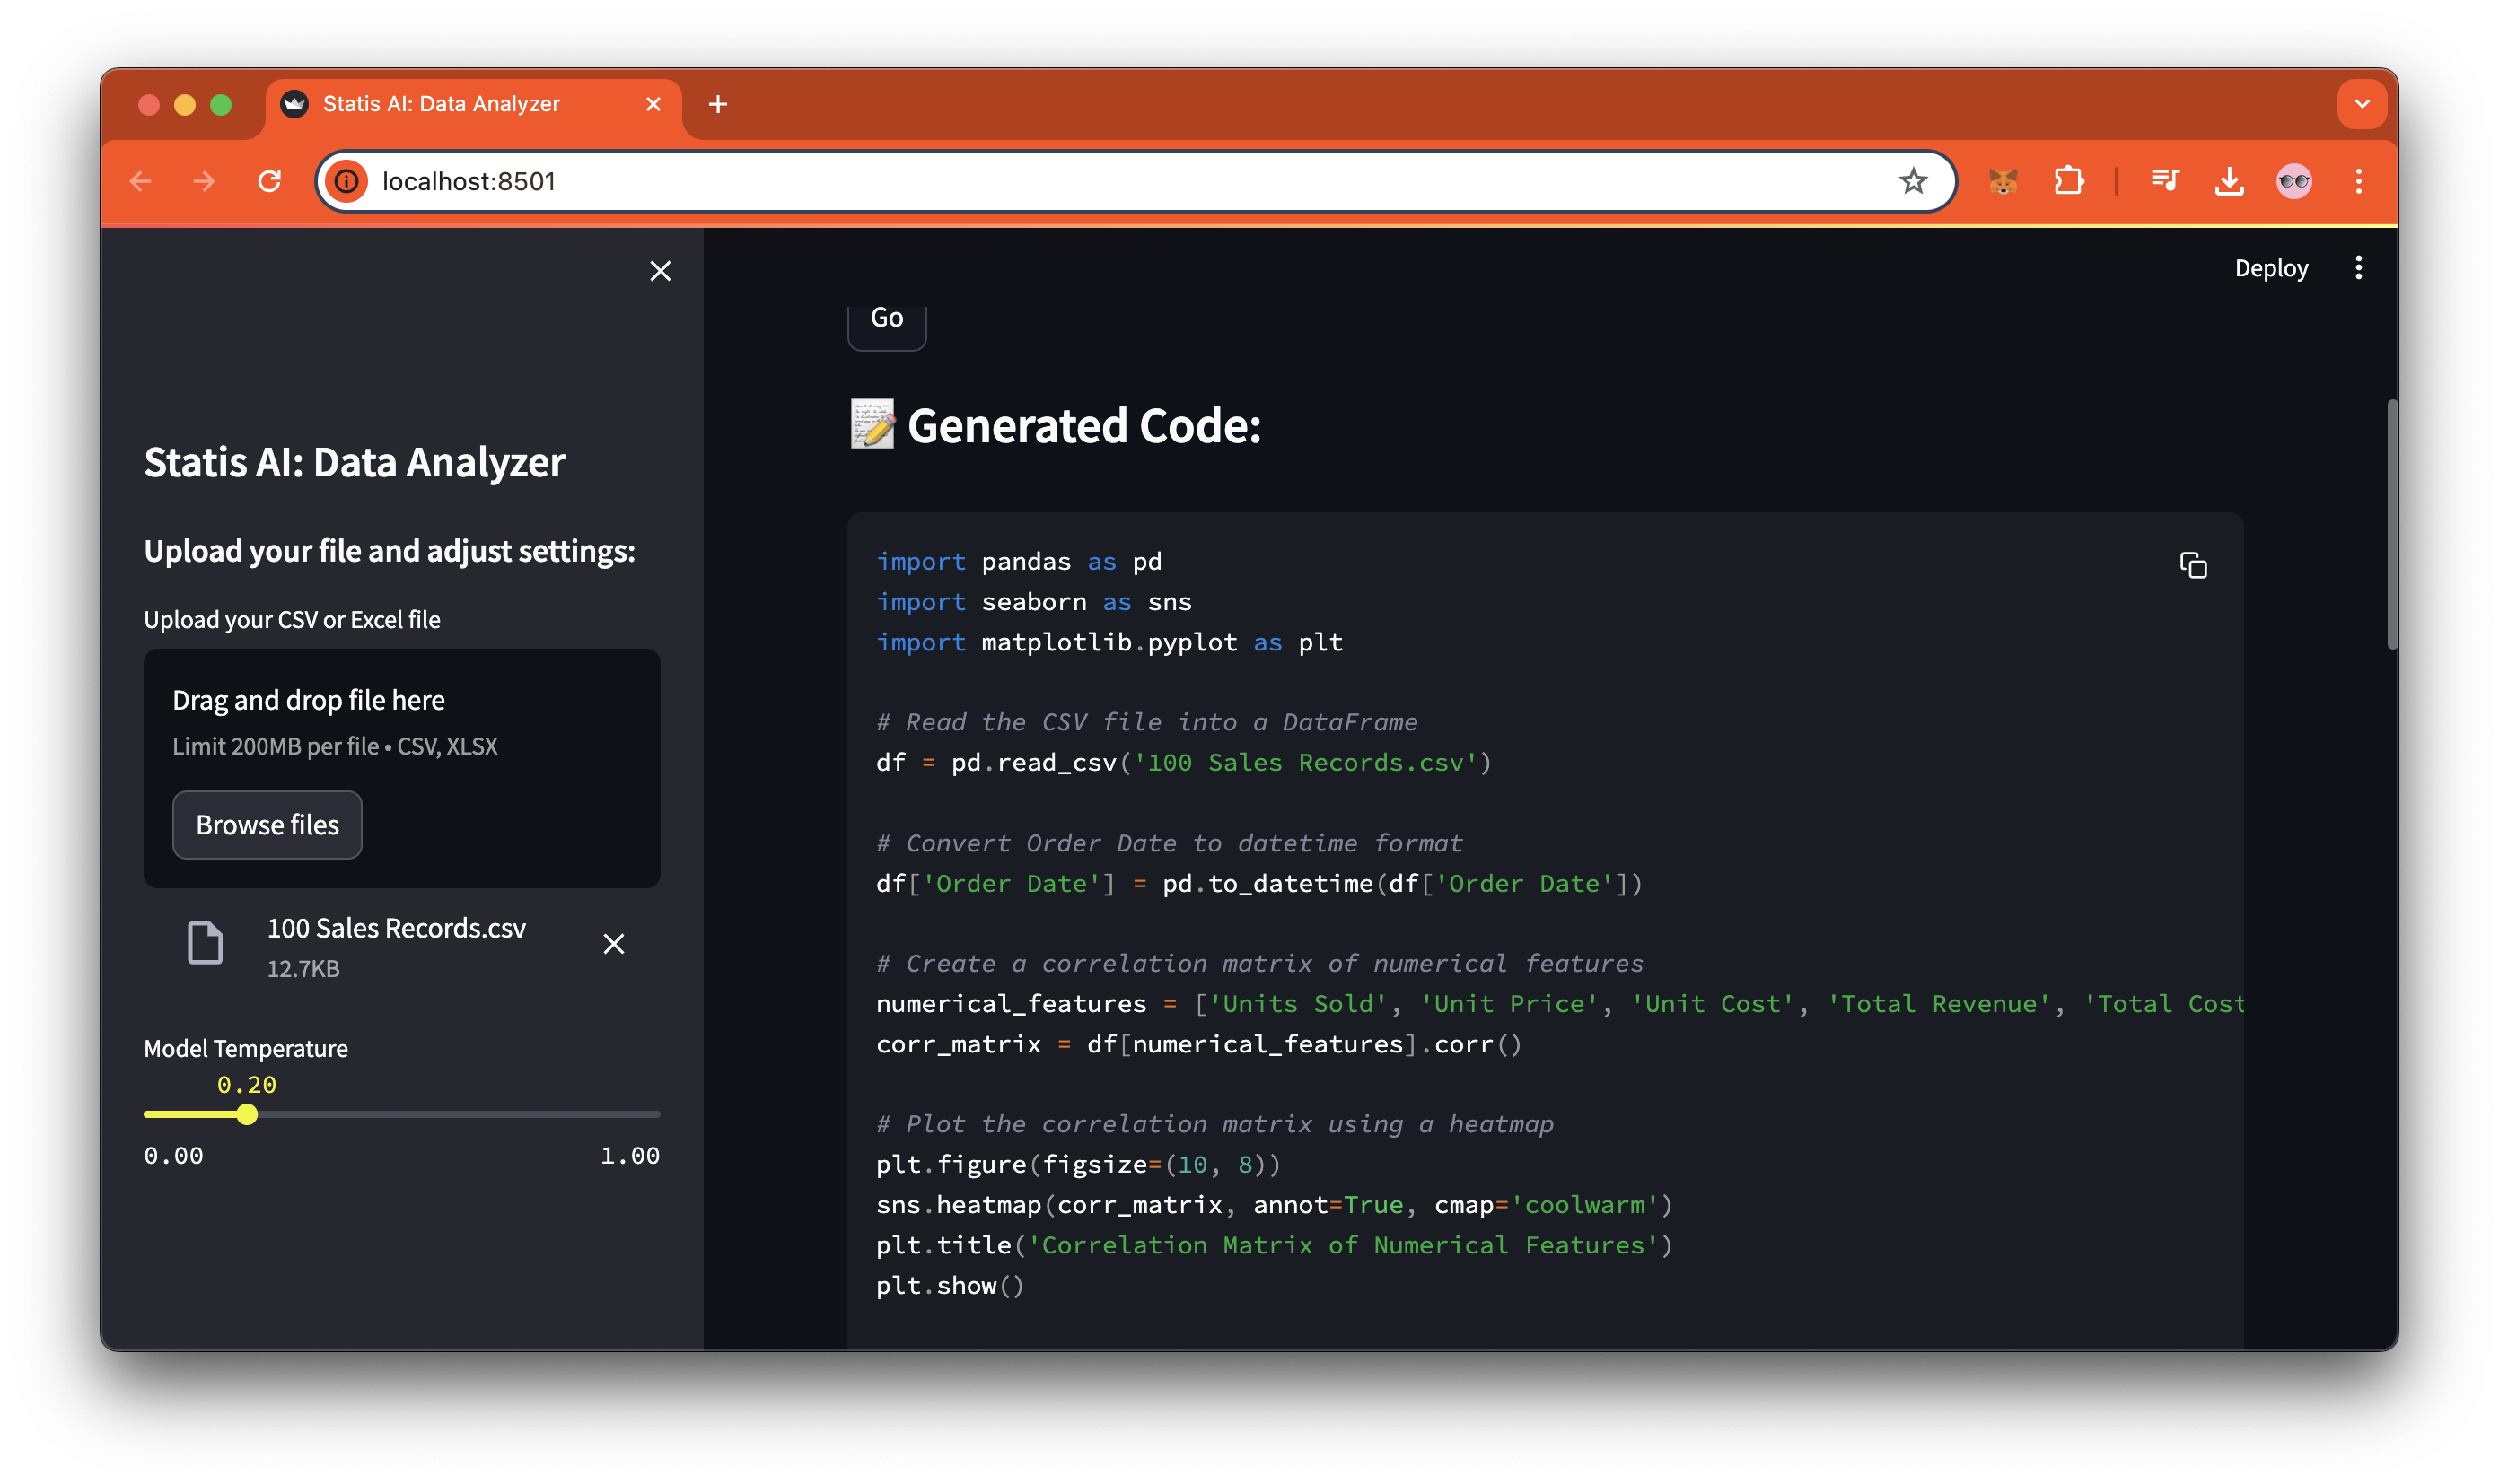The width and height of the screenshot is (2499, 1484).
Task: Open the media control queue icon
Action: 2165,181
